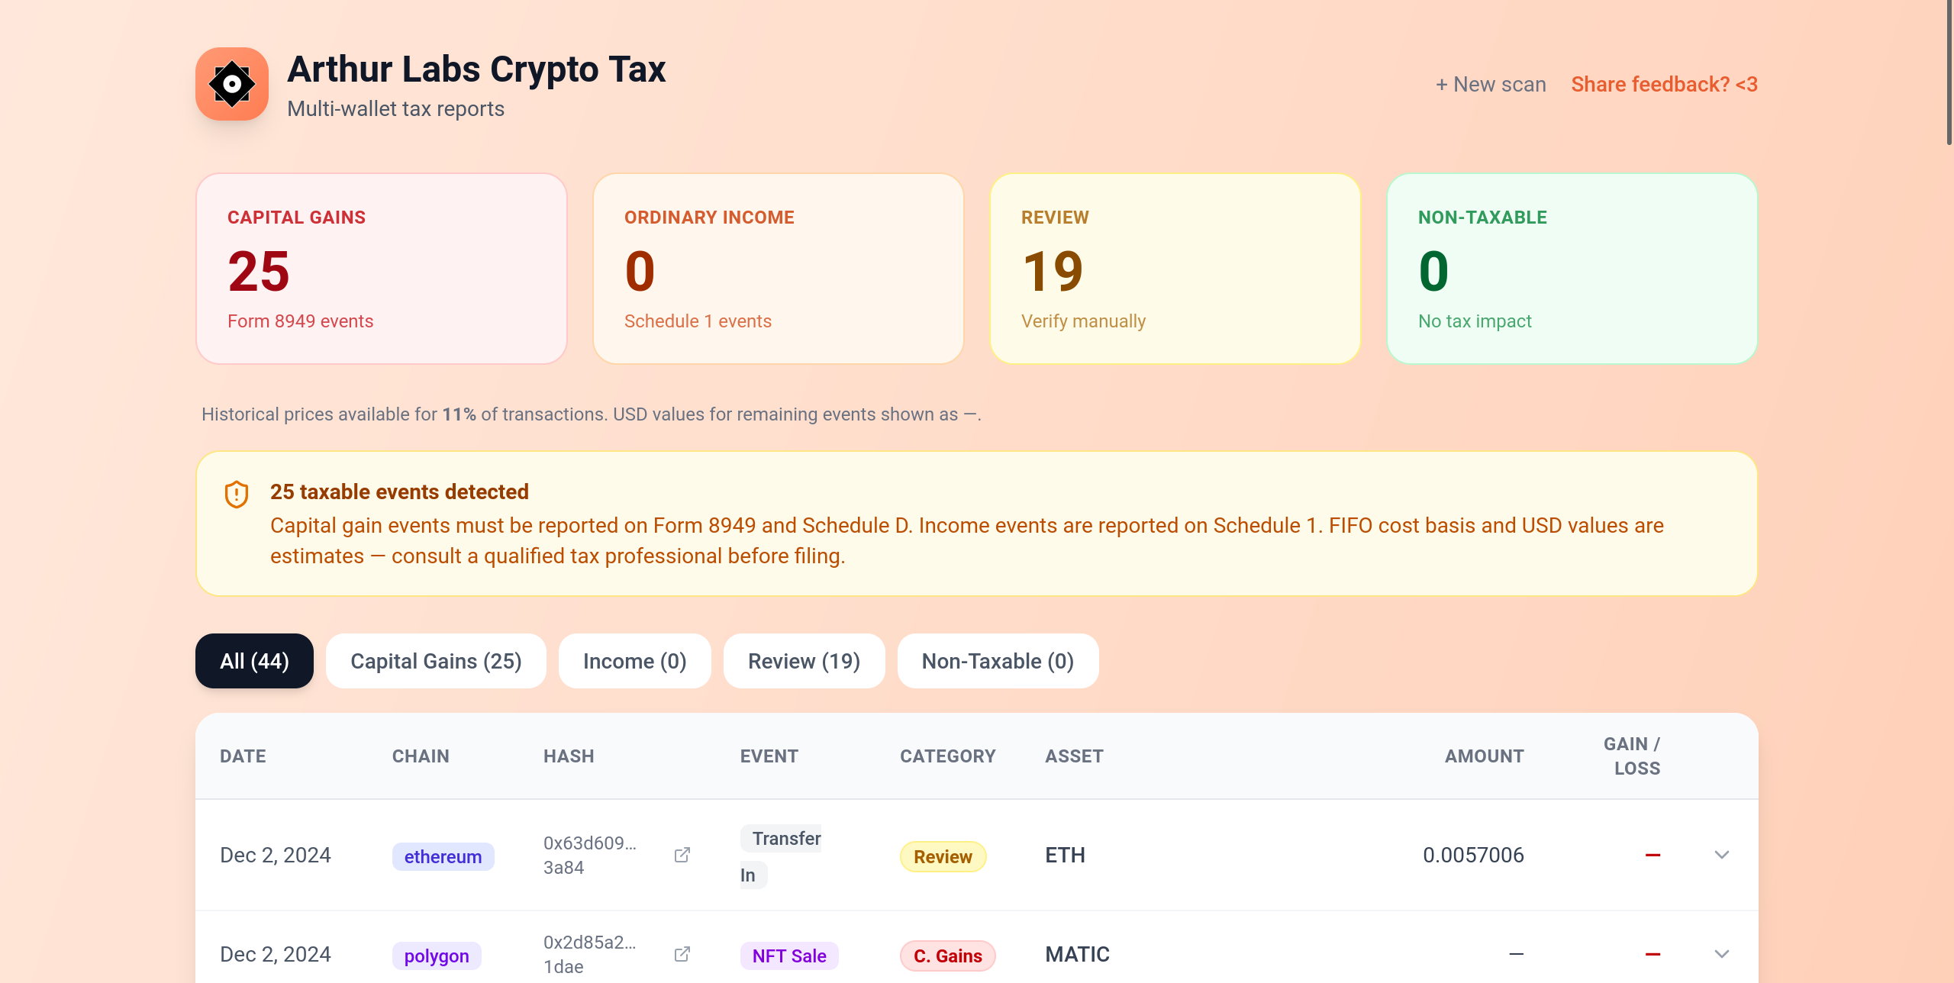Switch to the Capital Gains (25) tab
This screenshot has height=983, width=1954.
436,661
